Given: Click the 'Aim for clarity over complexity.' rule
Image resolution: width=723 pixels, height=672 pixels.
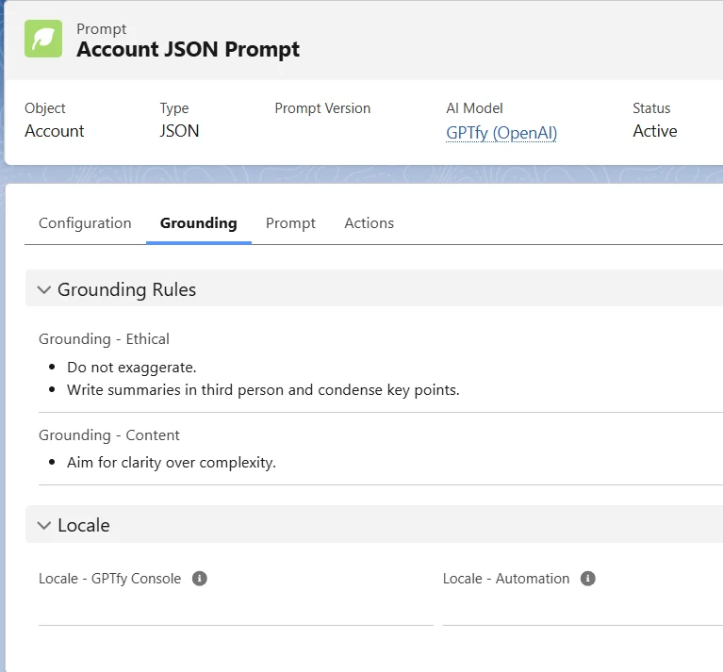Looking at the screenshot, I should [x=171, y=463].
